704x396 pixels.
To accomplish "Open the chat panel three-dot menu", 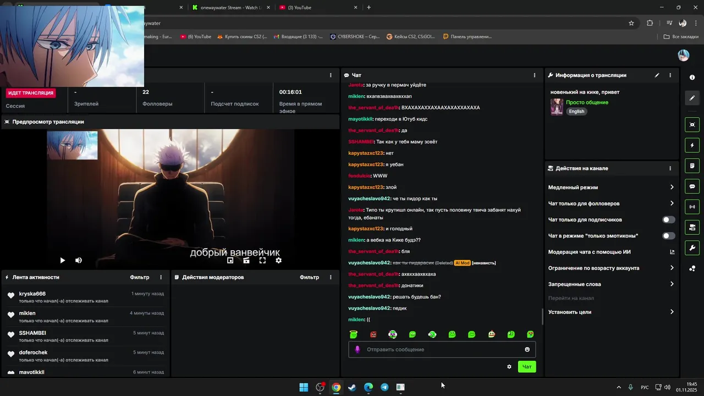I will click(535, 75).
